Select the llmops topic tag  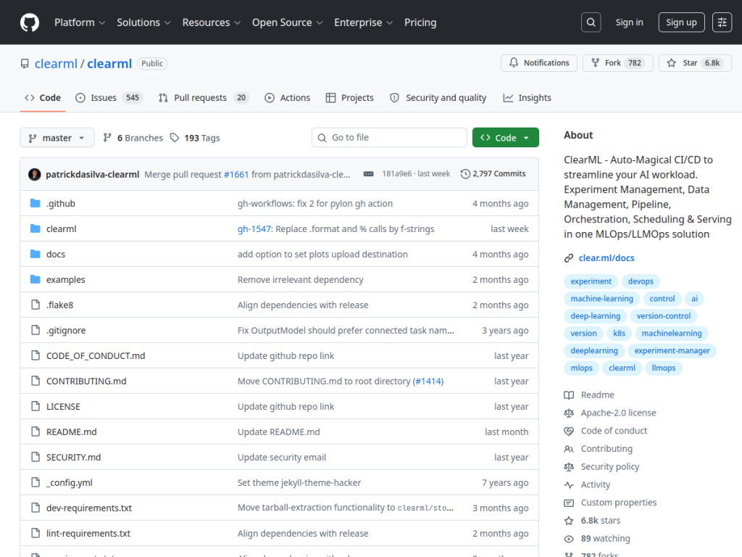(664, 368)
